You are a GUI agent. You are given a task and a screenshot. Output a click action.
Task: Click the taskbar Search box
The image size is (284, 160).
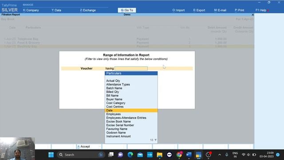point(81,155)
